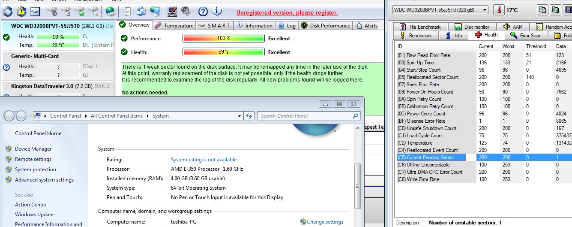Open Windows Update link
572x227 pixels.
click(34, 215)
